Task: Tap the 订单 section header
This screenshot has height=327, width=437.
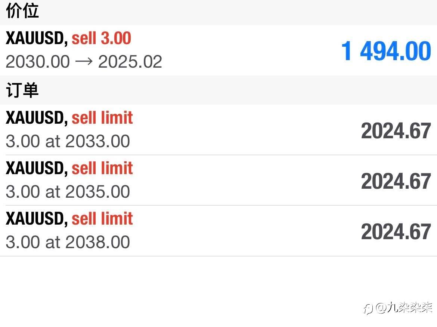Action: pos(22,90)
